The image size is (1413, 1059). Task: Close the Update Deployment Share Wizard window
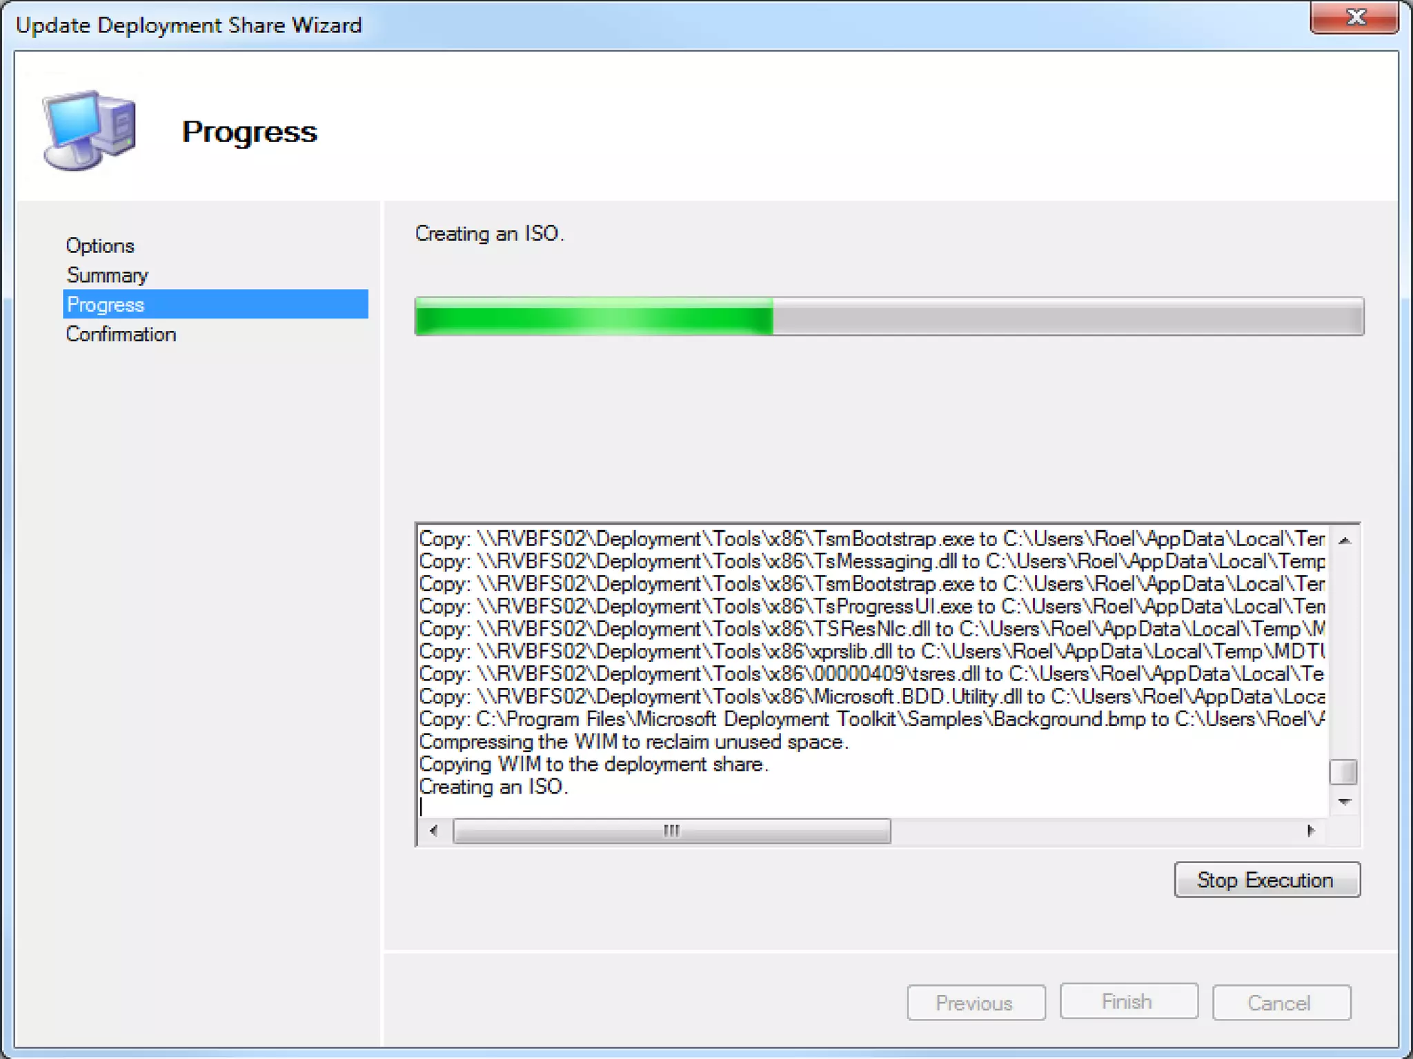pos(1355,17)
